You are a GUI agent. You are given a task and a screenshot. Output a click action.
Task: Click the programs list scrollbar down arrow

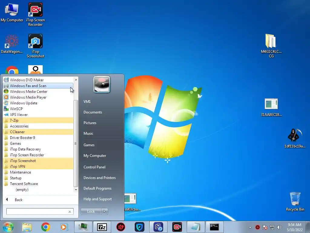coord(76,190)
